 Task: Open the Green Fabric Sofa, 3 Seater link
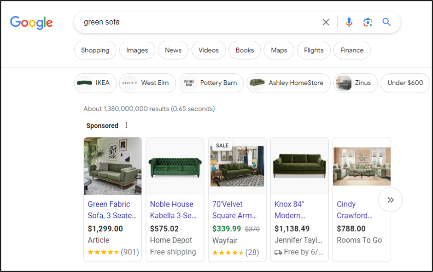click(x=112, y=210)
